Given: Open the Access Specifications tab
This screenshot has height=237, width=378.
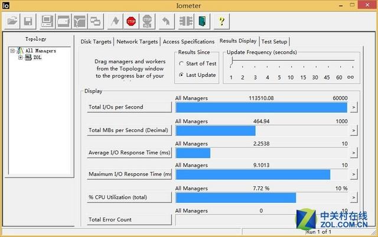Looking at the screenshot, I should click(188, 42).
